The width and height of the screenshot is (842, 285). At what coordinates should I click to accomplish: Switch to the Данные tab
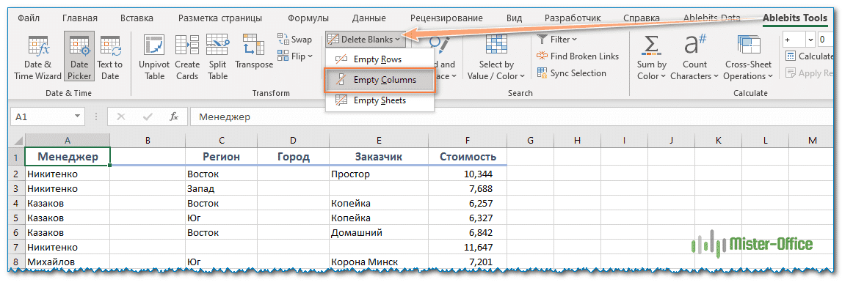click(369, 18)
